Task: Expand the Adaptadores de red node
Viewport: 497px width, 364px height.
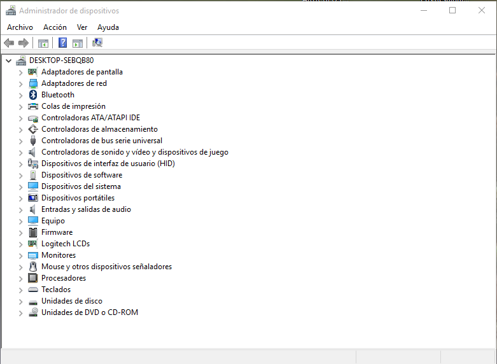Action: coord(20,84)
